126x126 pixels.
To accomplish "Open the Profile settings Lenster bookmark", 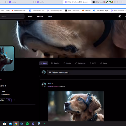I will coord(118,11).
